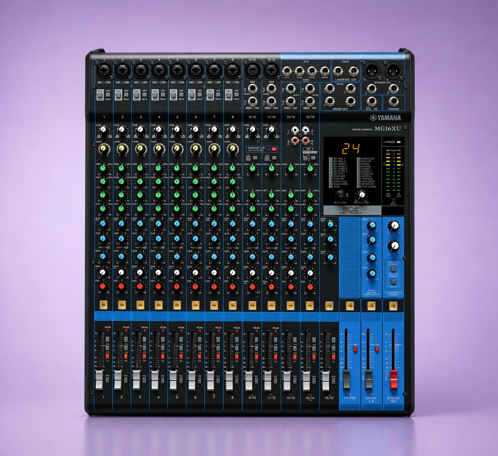Screen dimensions: 498x456
Task: Click the red STEREO OUT master fader
Action: tap(394, 379)
